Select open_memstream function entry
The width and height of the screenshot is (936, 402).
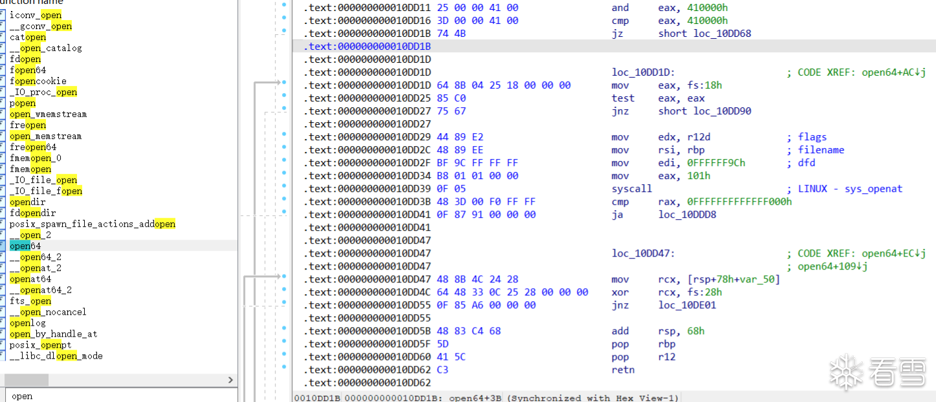pos(45,136)
